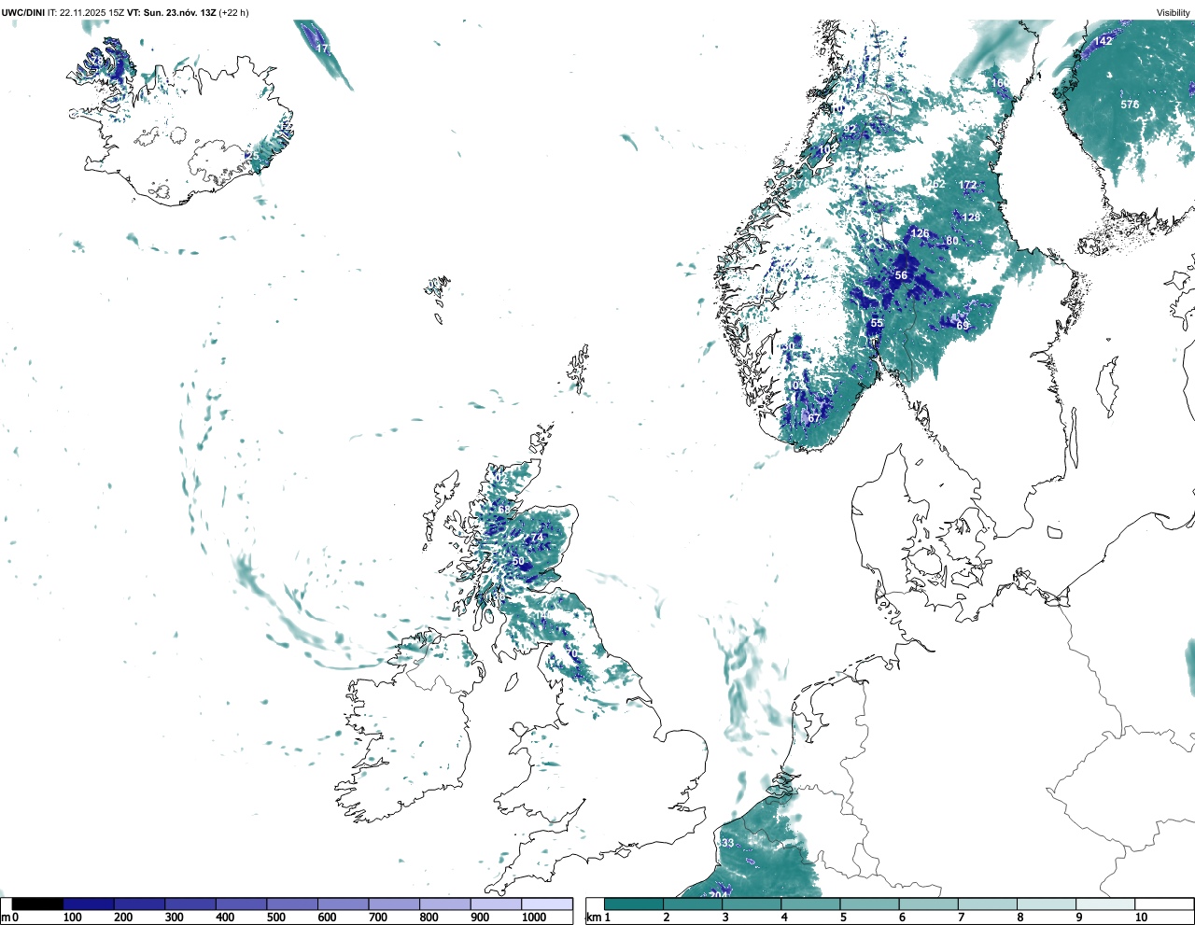Click the '500' tick label on the metre scale
The height and width of the screenshot is (925, 1195).
click(x=275, y=918)
